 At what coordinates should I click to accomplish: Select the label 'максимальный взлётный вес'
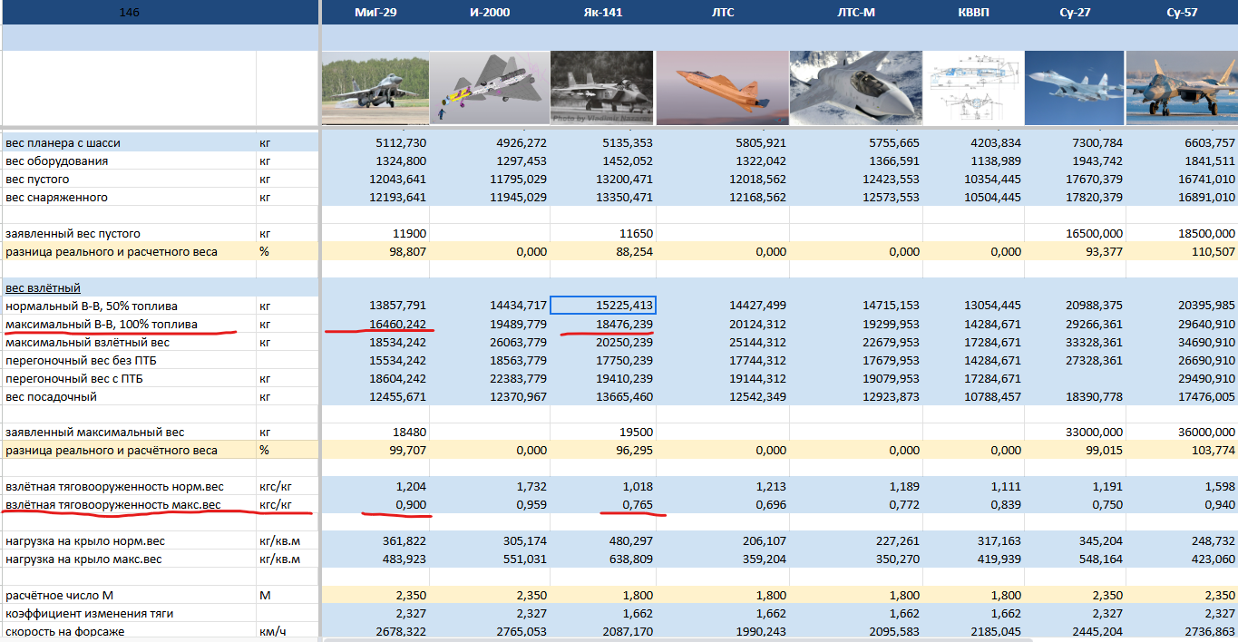click(x=87, y=343)
